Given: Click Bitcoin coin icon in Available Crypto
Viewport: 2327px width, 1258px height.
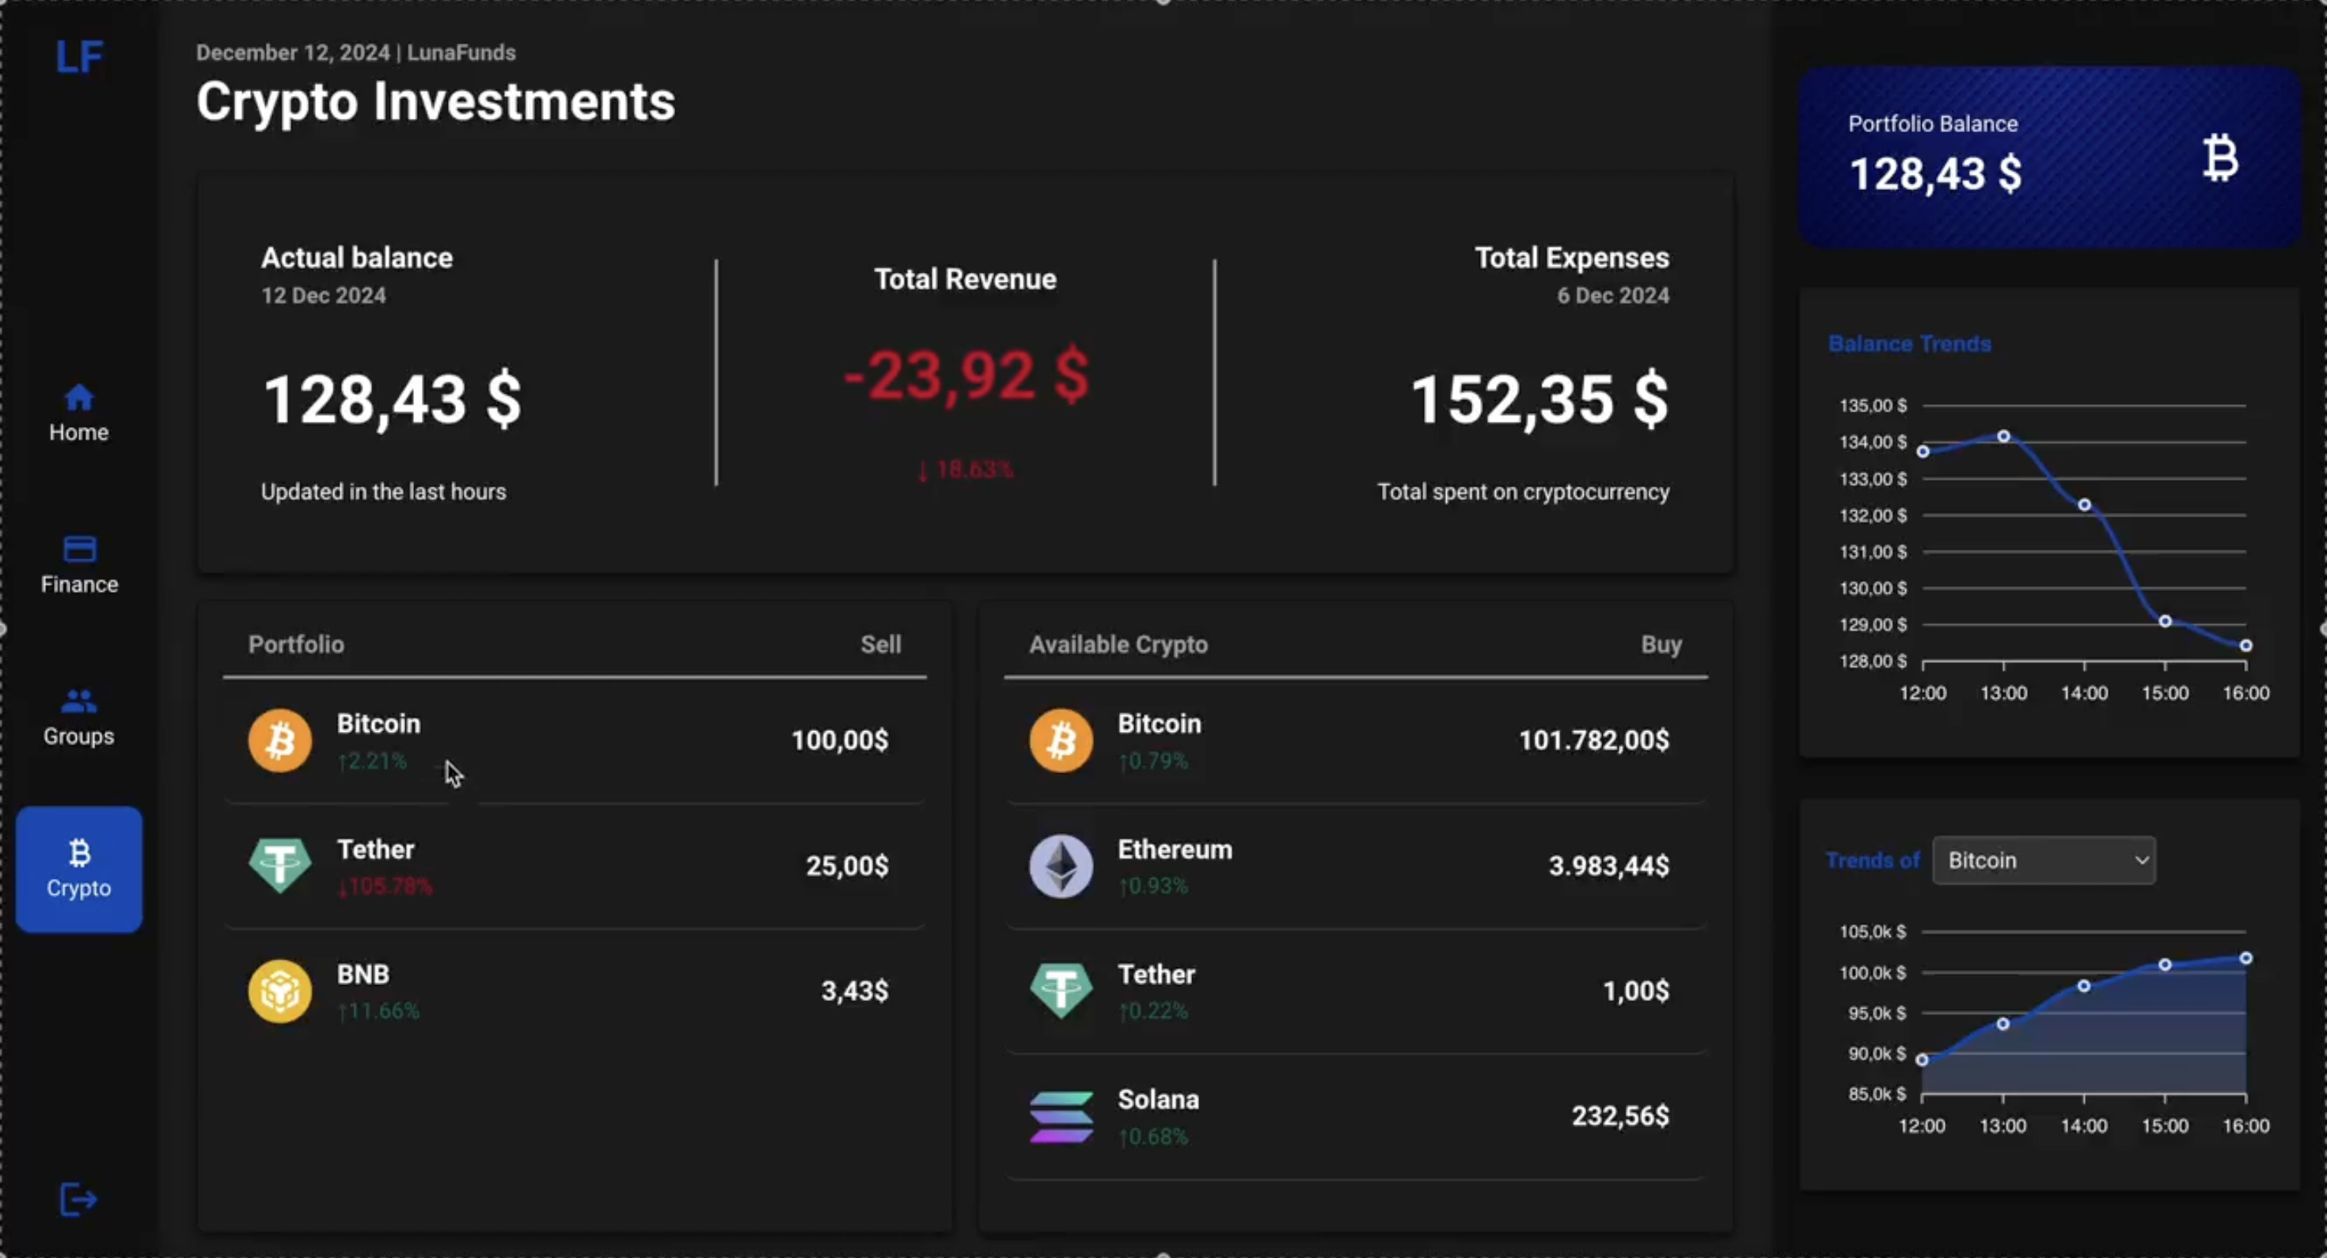Looking at the screenshot, I should coord(1061,740).
